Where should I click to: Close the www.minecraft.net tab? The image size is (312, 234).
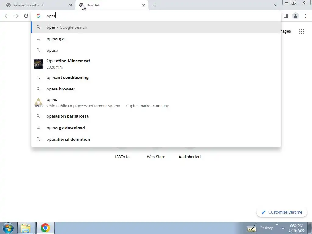[71, 5]
